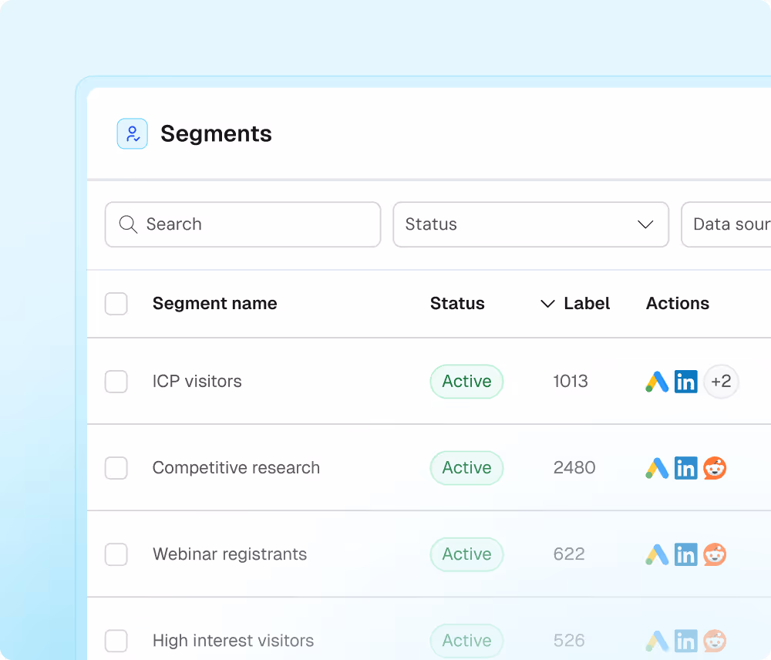
Task: Open the High interest visitors segment
Action: coord(233,641)
